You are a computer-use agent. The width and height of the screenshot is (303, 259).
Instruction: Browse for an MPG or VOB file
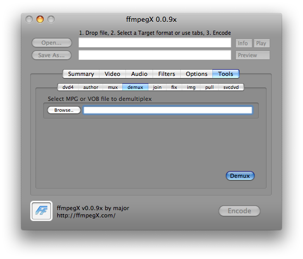click(64, 110)
